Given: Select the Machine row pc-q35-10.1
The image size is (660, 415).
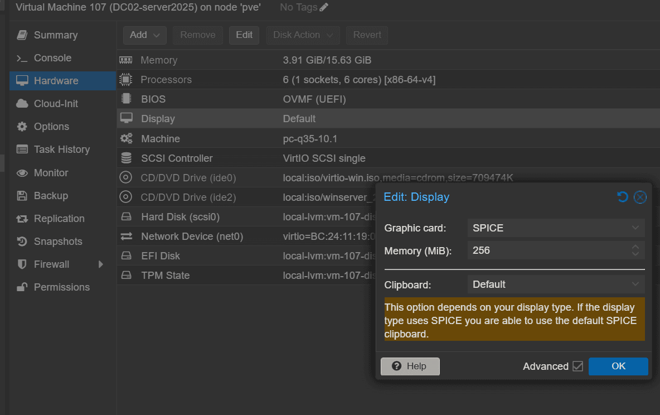Looking at the screenshot, I should [388, 138].
